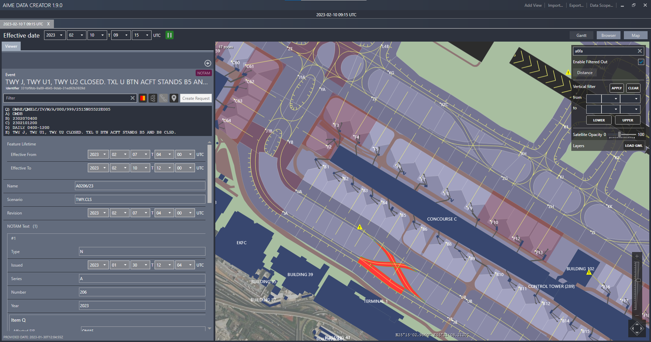Click the Create Request button
Image resolution: width=651 pixels, height=342 pixels.
(196, 98)
